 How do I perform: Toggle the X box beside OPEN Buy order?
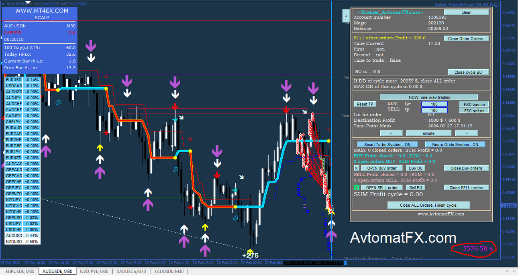(x=356, y=168)
